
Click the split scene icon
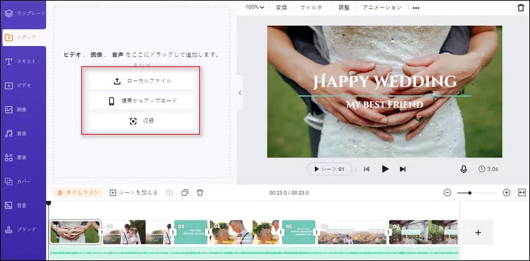[169, 193]
